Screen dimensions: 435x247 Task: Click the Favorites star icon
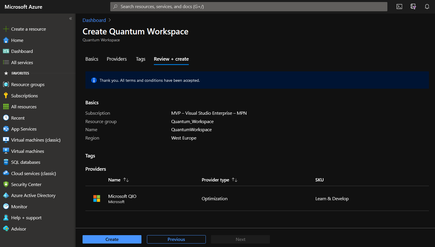[x=6, y=73]
